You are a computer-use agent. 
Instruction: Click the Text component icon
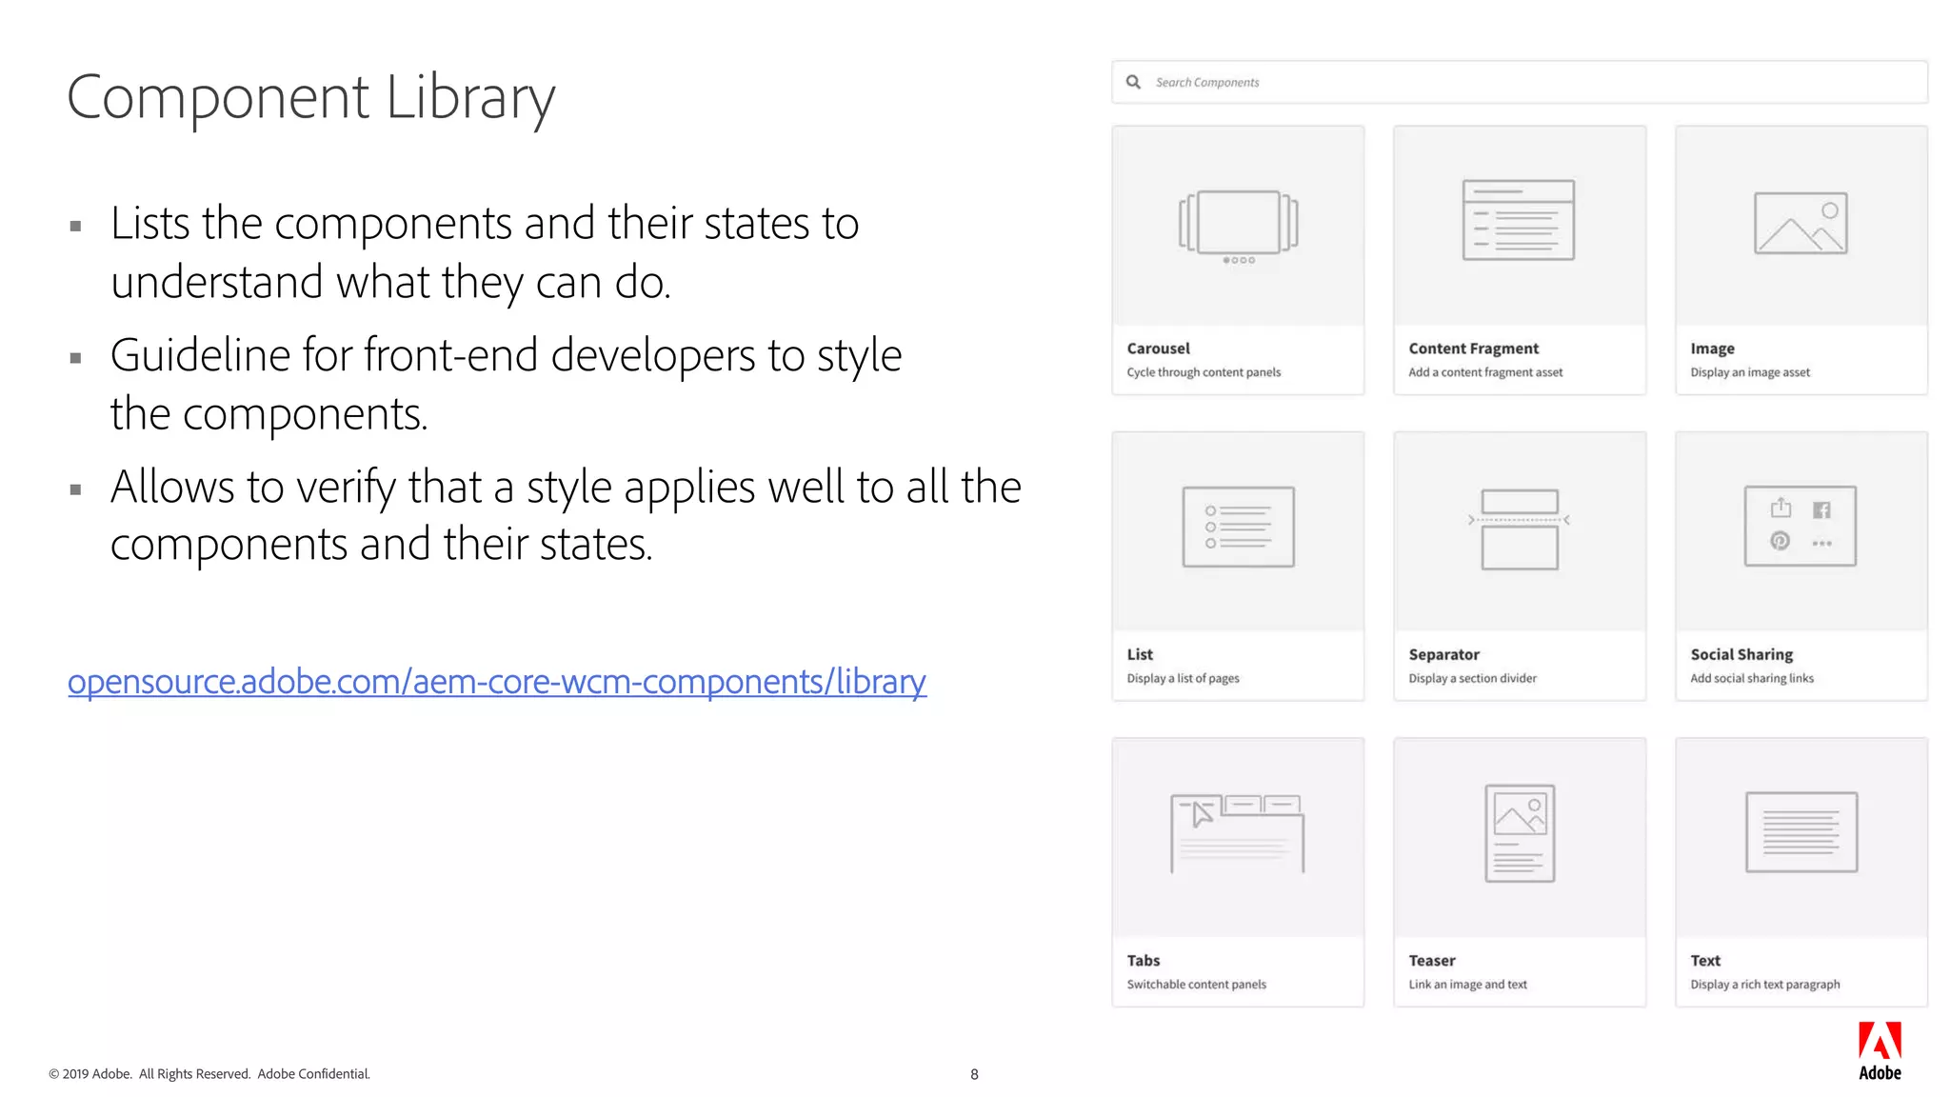pyautogui.click(x=1801, y=832)
